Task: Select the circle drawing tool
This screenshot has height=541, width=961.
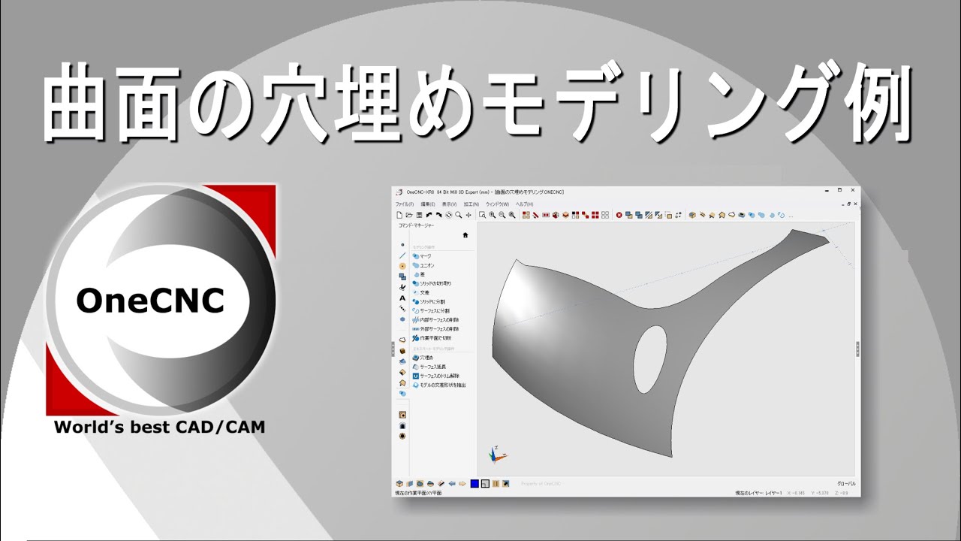Action: tap(402, 266)
